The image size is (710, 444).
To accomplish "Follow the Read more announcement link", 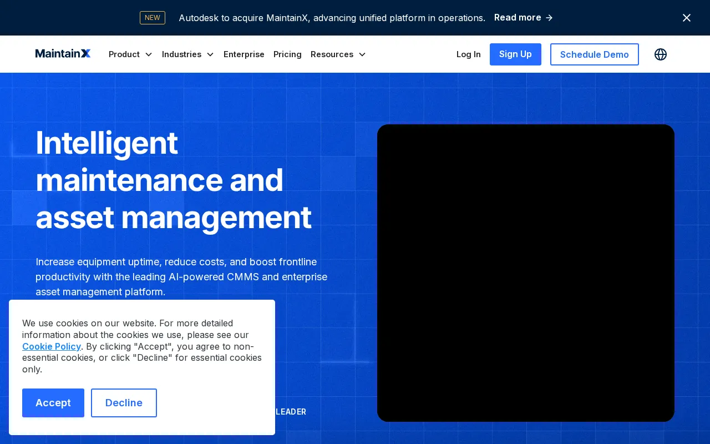I will (x=524, y=18).
